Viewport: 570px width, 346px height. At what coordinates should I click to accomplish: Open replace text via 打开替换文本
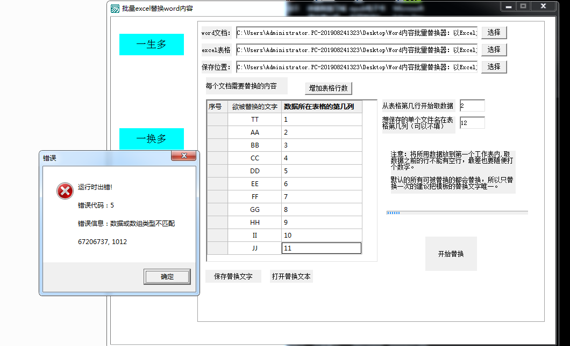coord(291,277)
